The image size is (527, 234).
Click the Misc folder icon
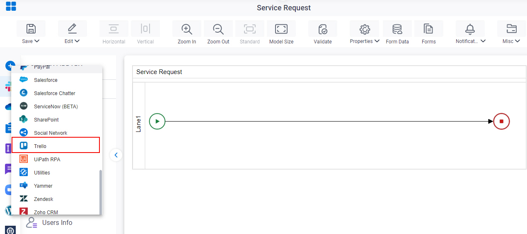pyautogui.click(x=512, y=29)
